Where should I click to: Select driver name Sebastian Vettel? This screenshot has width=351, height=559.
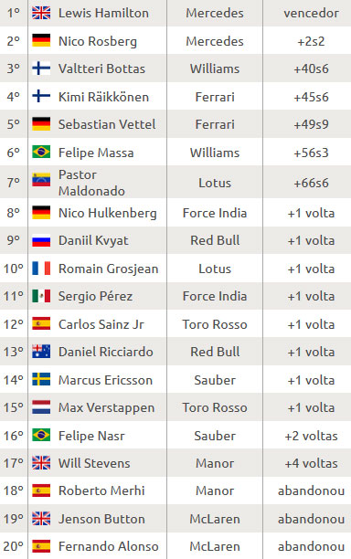point(107,124)
